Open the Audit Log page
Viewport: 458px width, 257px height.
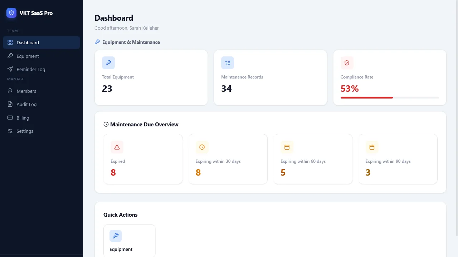coord(42,104)
